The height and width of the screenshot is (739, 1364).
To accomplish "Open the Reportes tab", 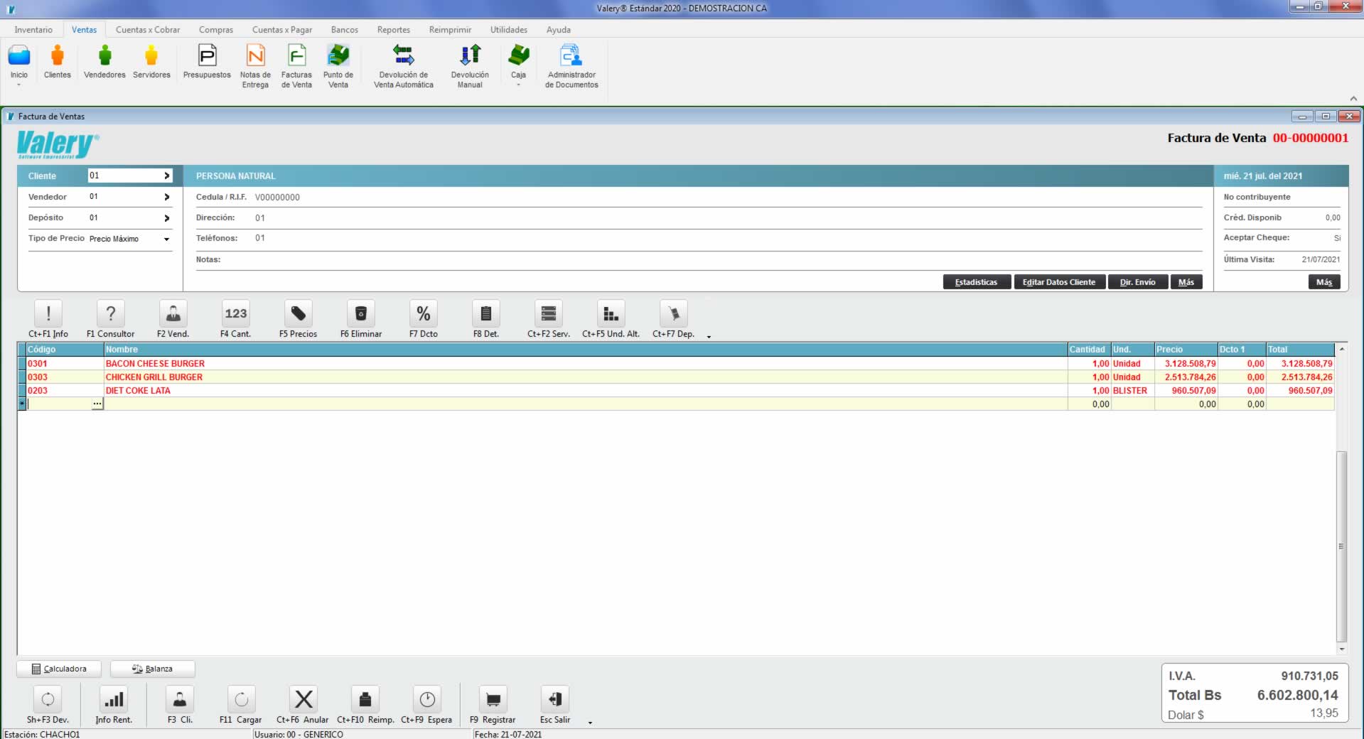I will click(394, 30).
